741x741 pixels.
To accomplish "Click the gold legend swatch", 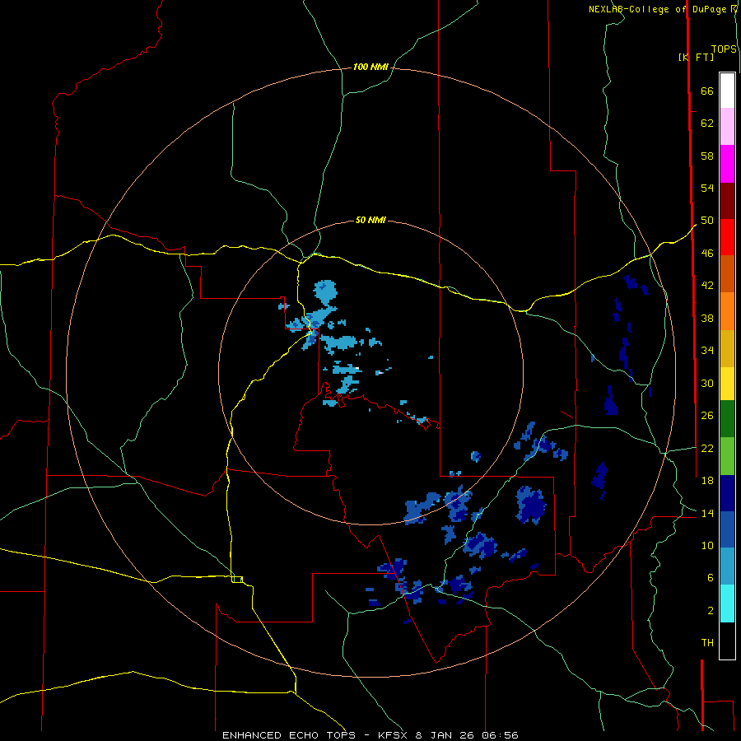I will 727,348.
